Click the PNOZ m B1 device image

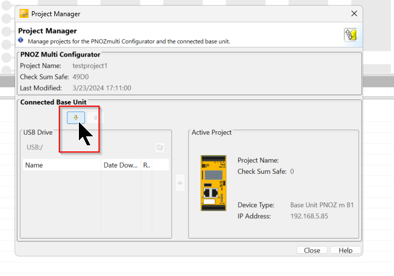tap(213, 183)
